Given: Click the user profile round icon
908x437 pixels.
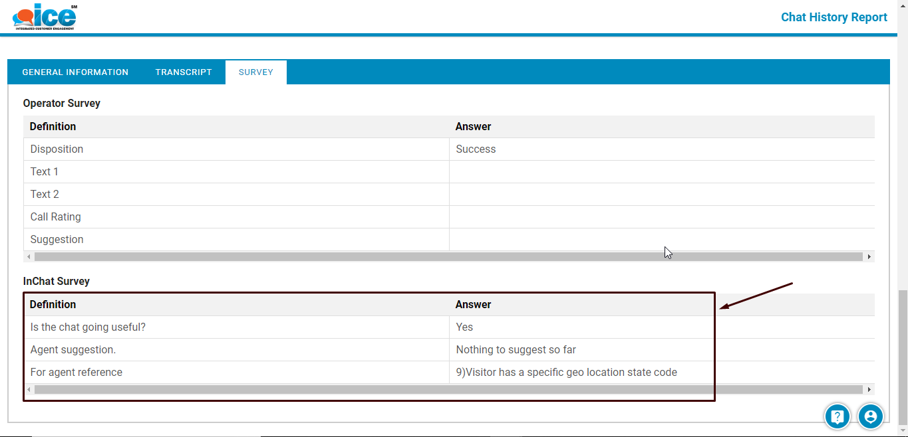Looking at the screenshot, I should [x=870, y=416].
